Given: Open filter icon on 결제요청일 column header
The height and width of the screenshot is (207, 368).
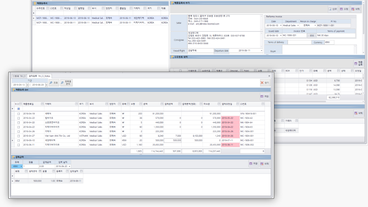Looking at the screenshot, I should click(237, 104).
